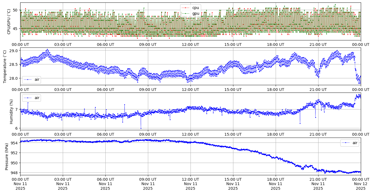The width and height of the screenshot is (372, 193).
Task: Click the 29.0 tick on Temperature axis
Action: point(14,51)
